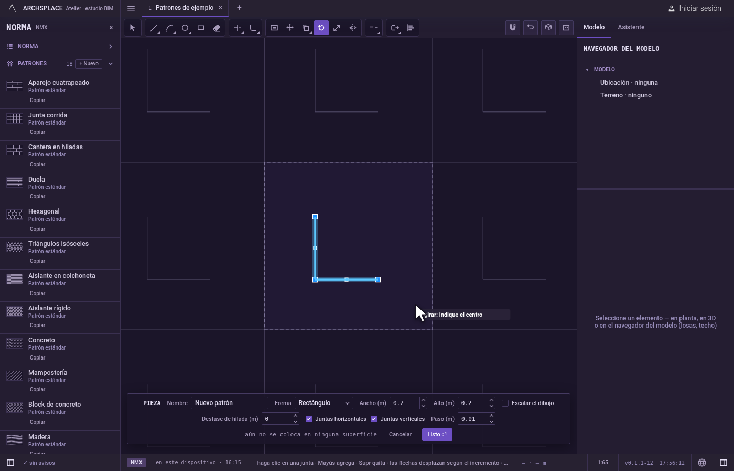Select Ubicación · ninguna in model navigator
Image resolution: width=734 pixels, height=471 pixels.
pyautogui.click(x=629, y=83)
